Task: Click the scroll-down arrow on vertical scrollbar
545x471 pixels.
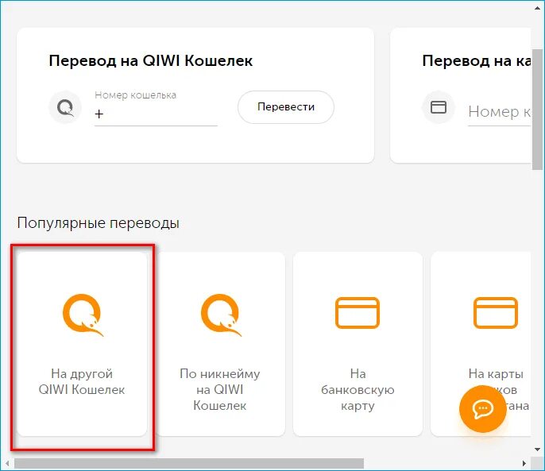Action: click(x=537, y=450)
